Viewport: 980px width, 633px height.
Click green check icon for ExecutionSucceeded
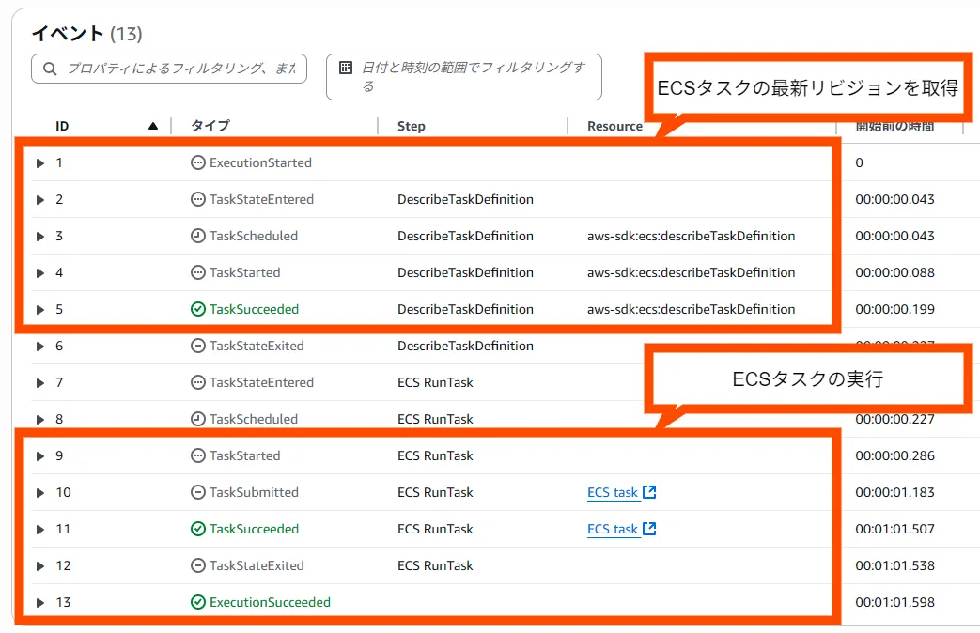(197, 603)
